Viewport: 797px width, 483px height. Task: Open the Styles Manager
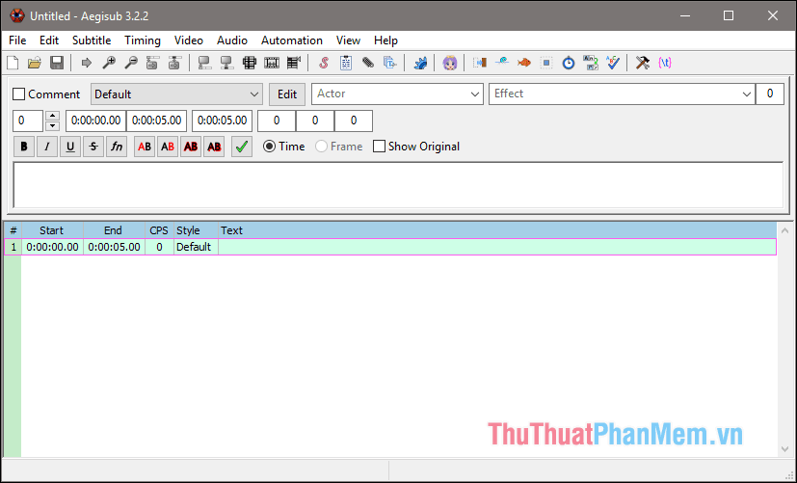click(324, 63)
